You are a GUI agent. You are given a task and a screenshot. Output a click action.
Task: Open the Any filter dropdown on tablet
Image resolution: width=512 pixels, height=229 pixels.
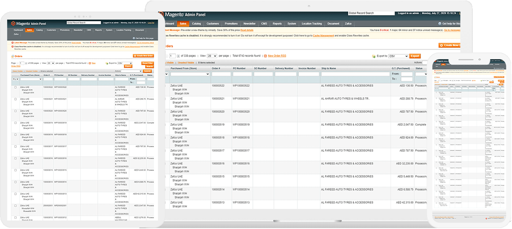15,79
